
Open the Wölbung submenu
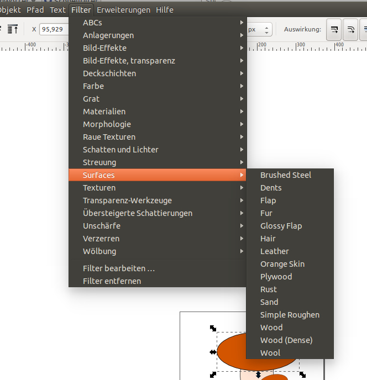click(158, 251)
